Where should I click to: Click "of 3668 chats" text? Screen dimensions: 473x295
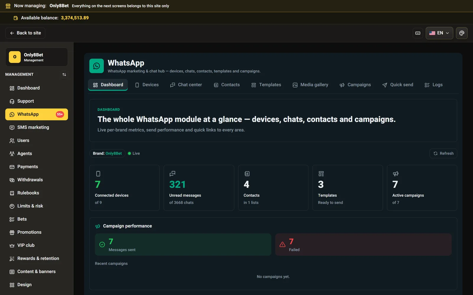182,203
